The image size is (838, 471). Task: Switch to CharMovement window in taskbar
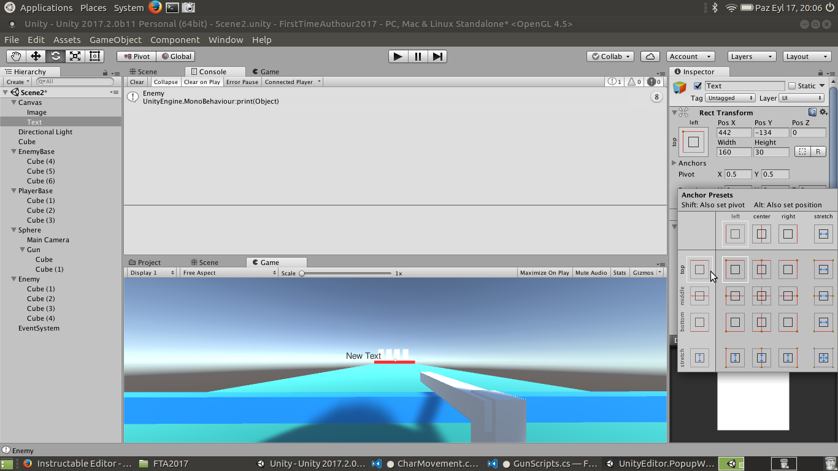point(426,464)
